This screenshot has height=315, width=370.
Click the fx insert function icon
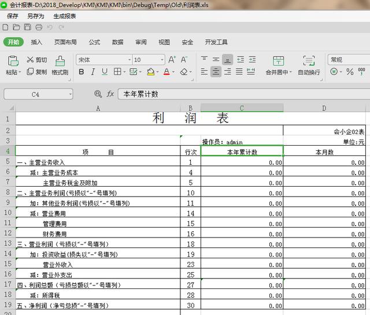pos(110,94)
